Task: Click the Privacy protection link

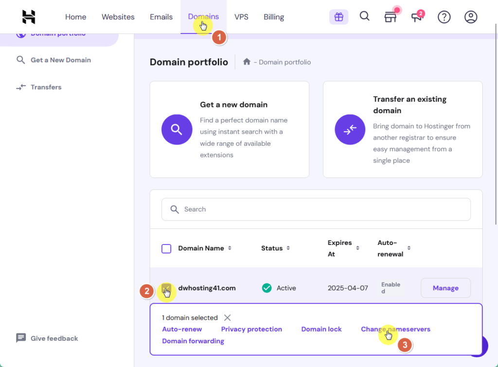Action: pos(251,329)
